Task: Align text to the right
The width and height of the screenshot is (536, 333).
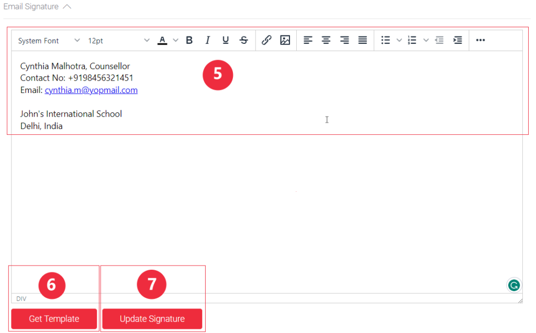Action: pyautogui.click(x=344, y=40)
